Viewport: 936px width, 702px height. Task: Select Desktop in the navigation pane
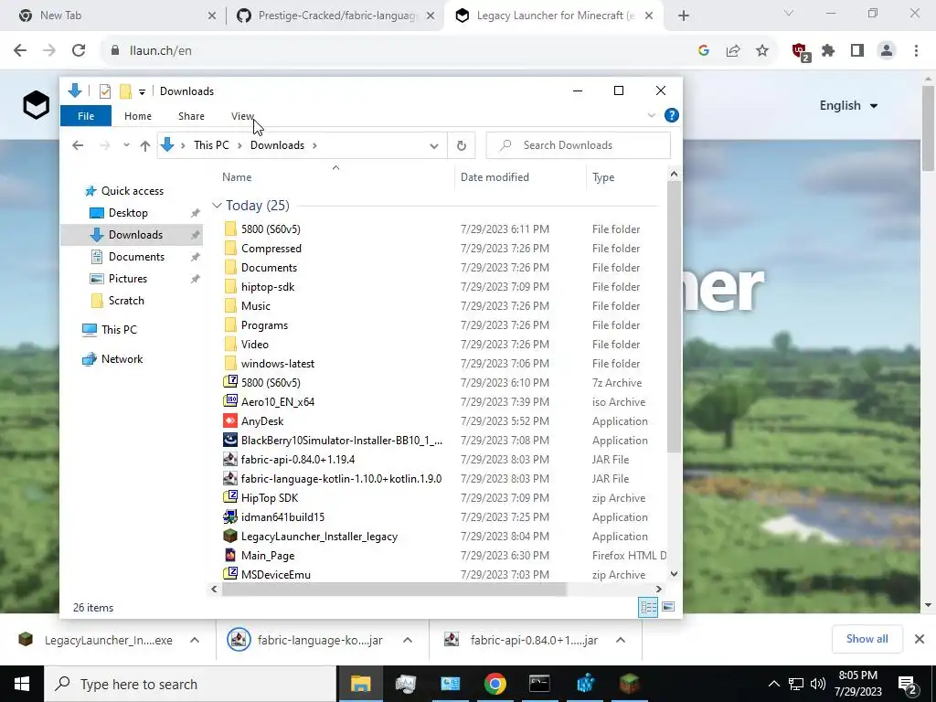(128, 213)
